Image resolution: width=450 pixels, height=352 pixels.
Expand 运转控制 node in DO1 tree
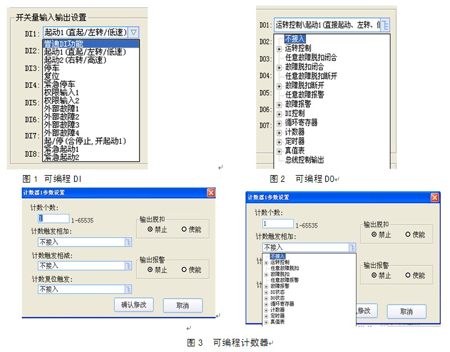pos(279,48)
